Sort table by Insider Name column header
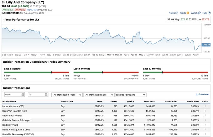Viewport: 213px width, 137px height. click(x=9, y=102)
